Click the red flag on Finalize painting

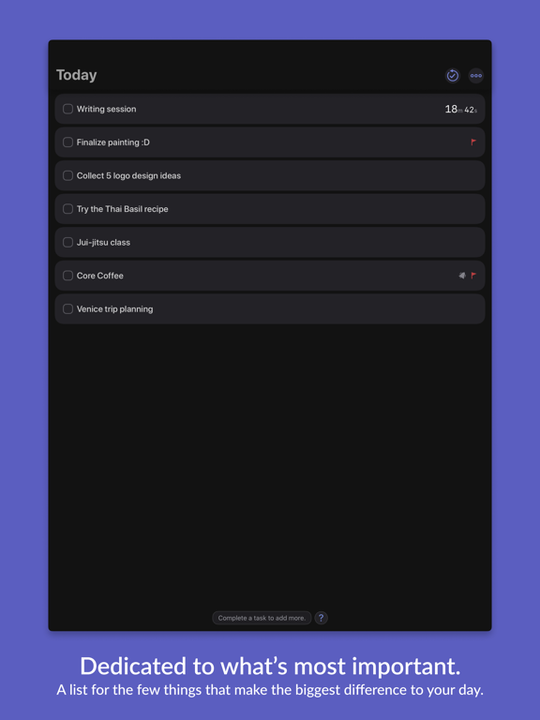pyautogui.click(x=473, y=142)
